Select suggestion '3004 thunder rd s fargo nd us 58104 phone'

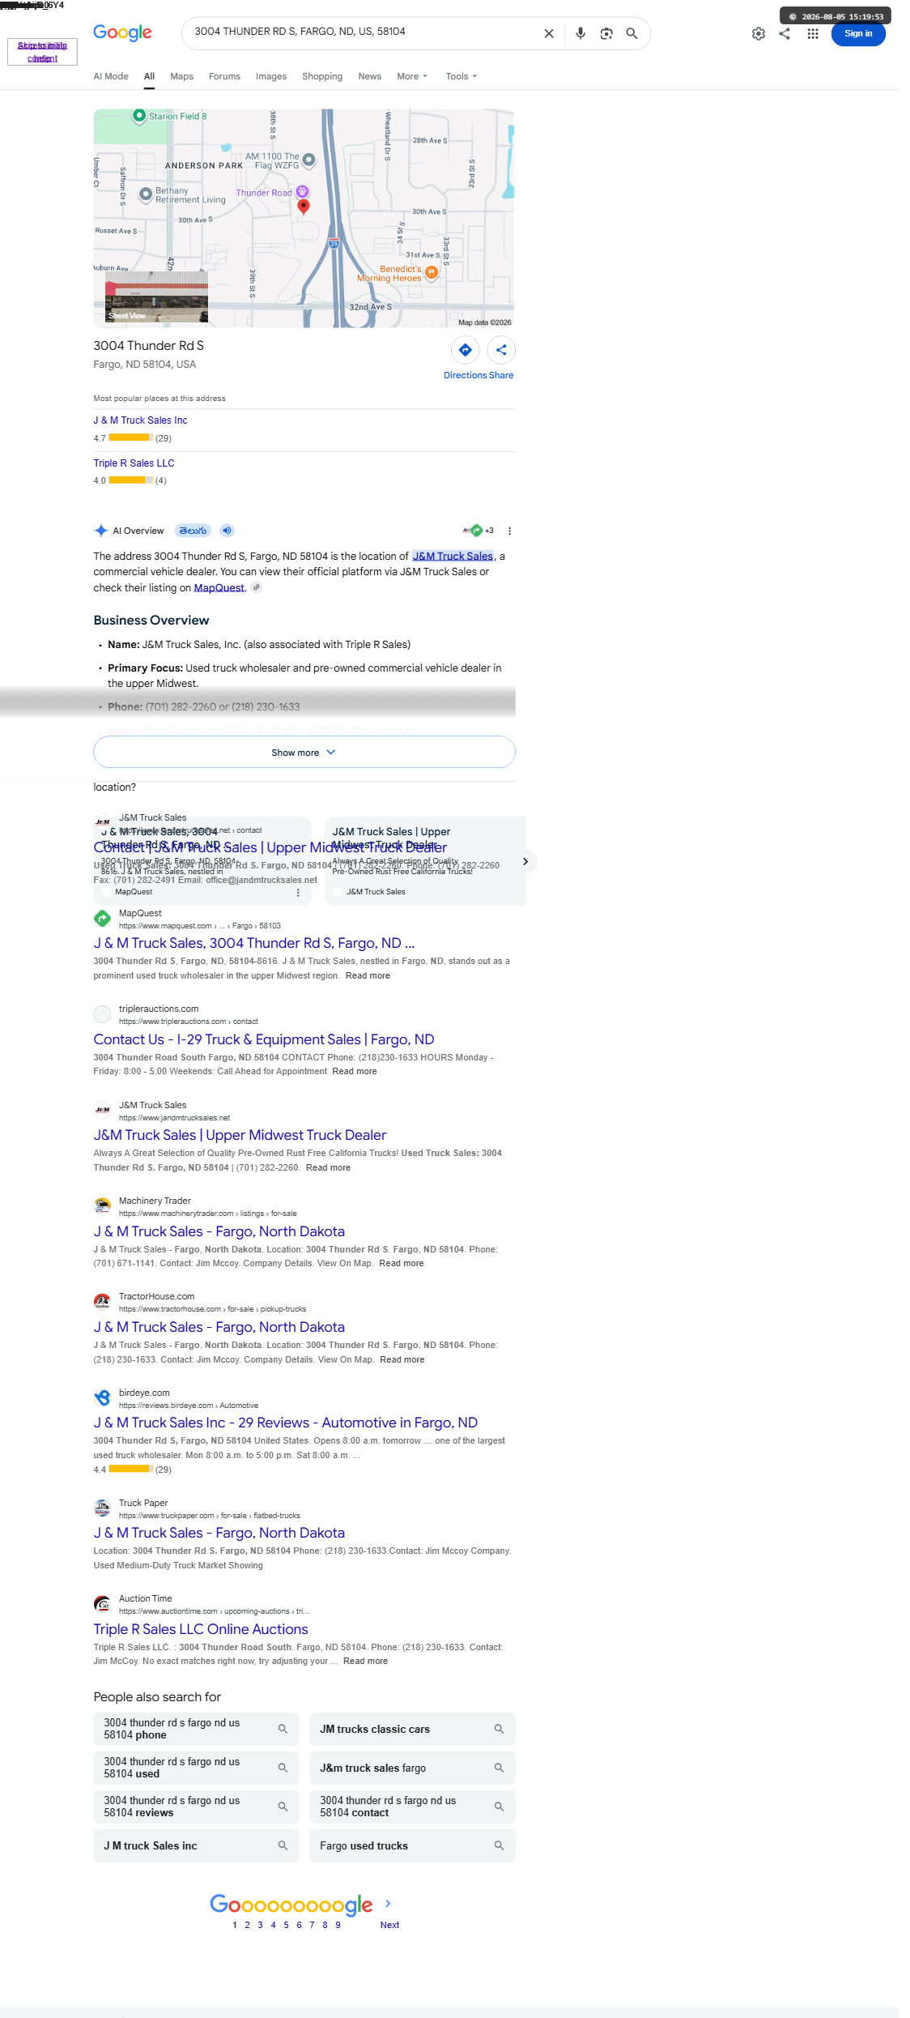point(196,1729)
